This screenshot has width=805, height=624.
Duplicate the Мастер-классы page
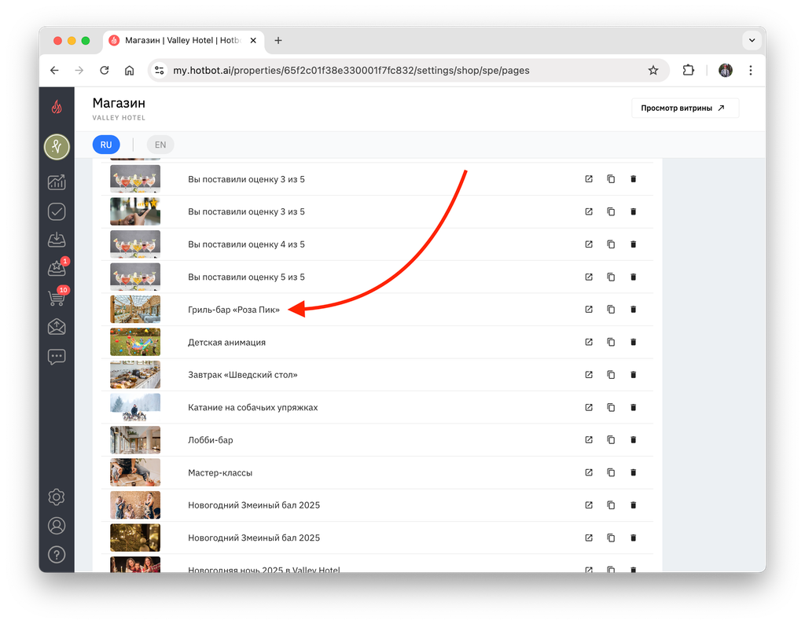[x=611, y=472]
